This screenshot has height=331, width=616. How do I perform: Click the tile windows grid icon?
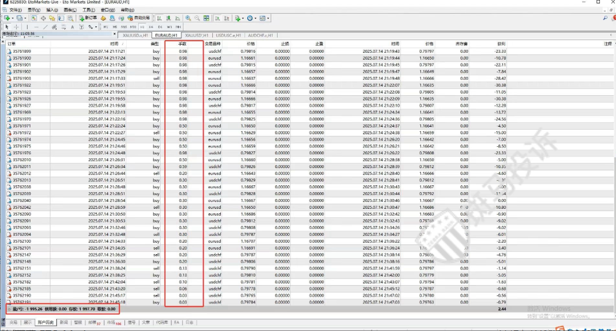(x=206, y=18)
